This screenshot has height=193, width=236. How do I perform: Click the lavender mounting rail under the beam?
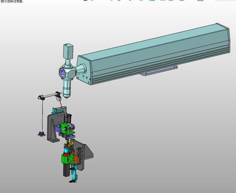pos(159,71)
